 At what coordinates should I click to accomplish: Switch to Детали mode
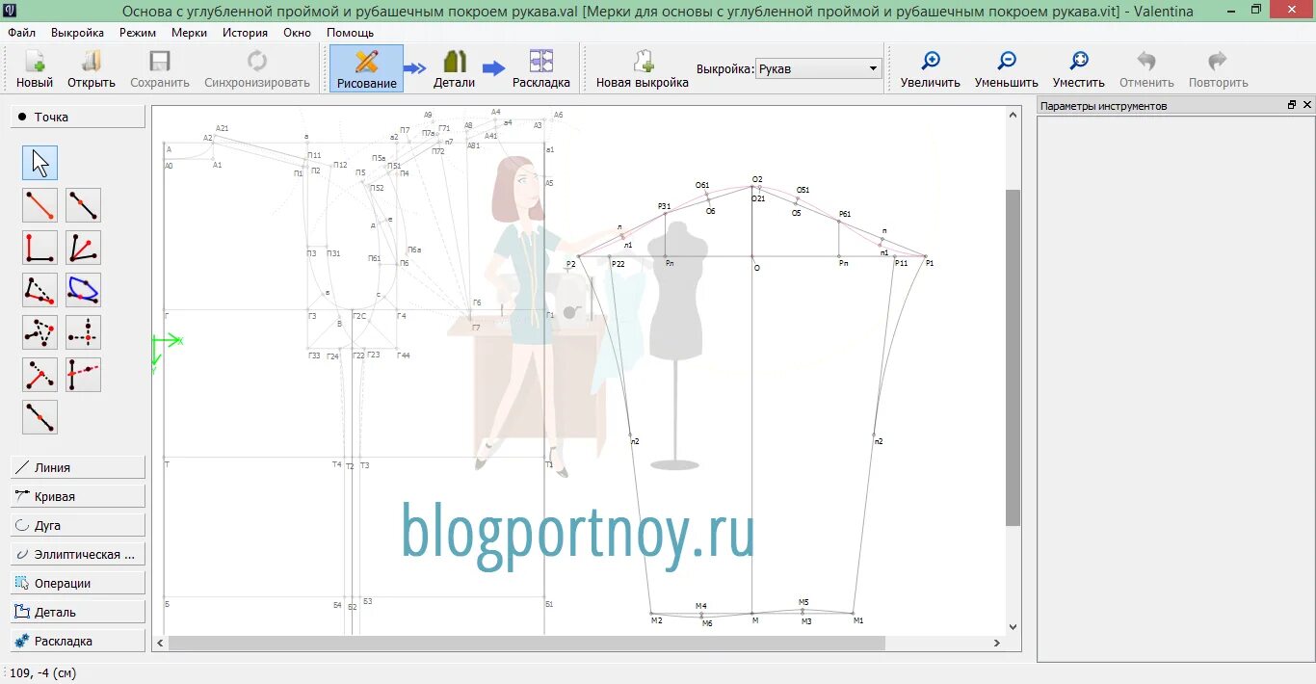[x=454, y=68]
